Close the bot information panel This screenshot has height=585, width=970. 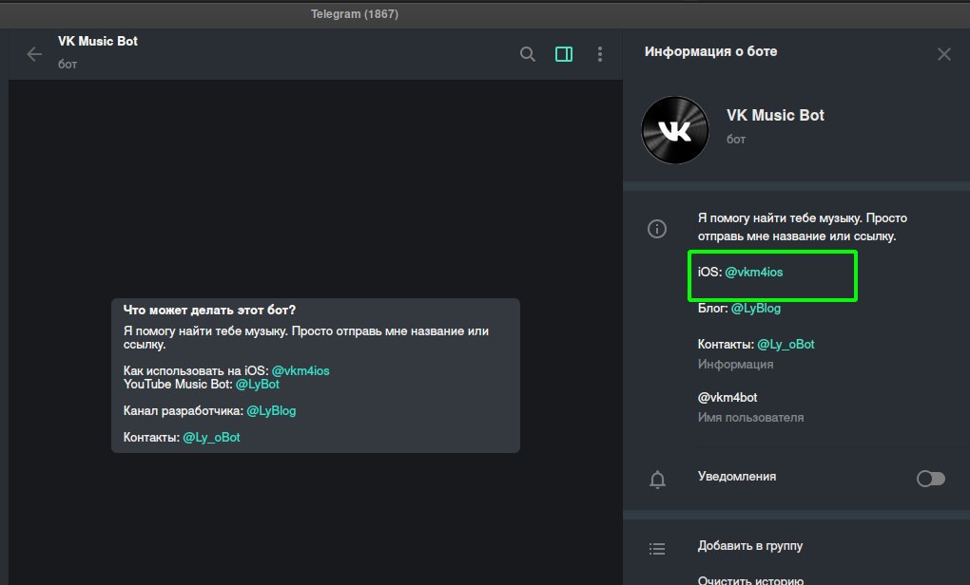click(x=944, y=54)
